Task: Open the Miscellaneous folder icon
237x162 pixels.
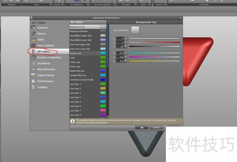Action: [x=33, y=69]
